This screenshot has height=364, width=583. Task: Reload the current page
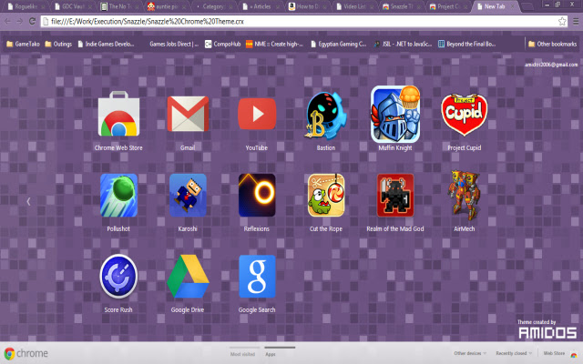[x=33, y=21]
